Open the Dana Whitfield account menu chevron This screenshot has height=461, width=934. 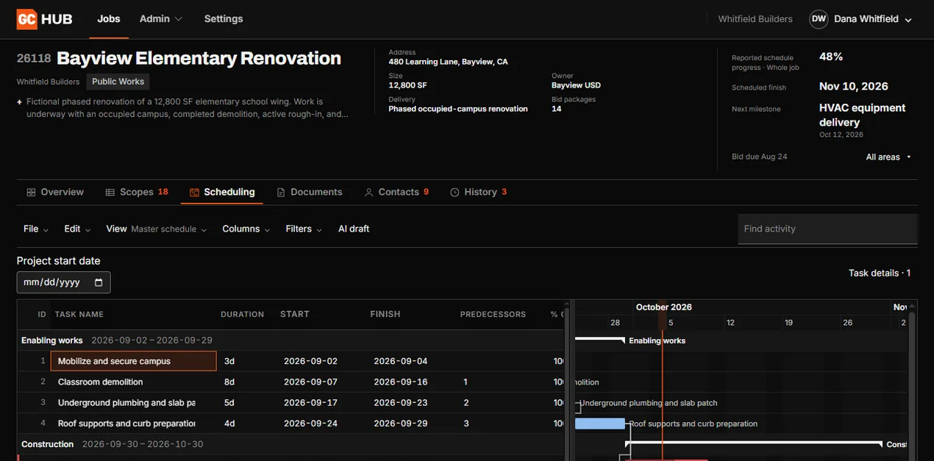pos(908,20)
